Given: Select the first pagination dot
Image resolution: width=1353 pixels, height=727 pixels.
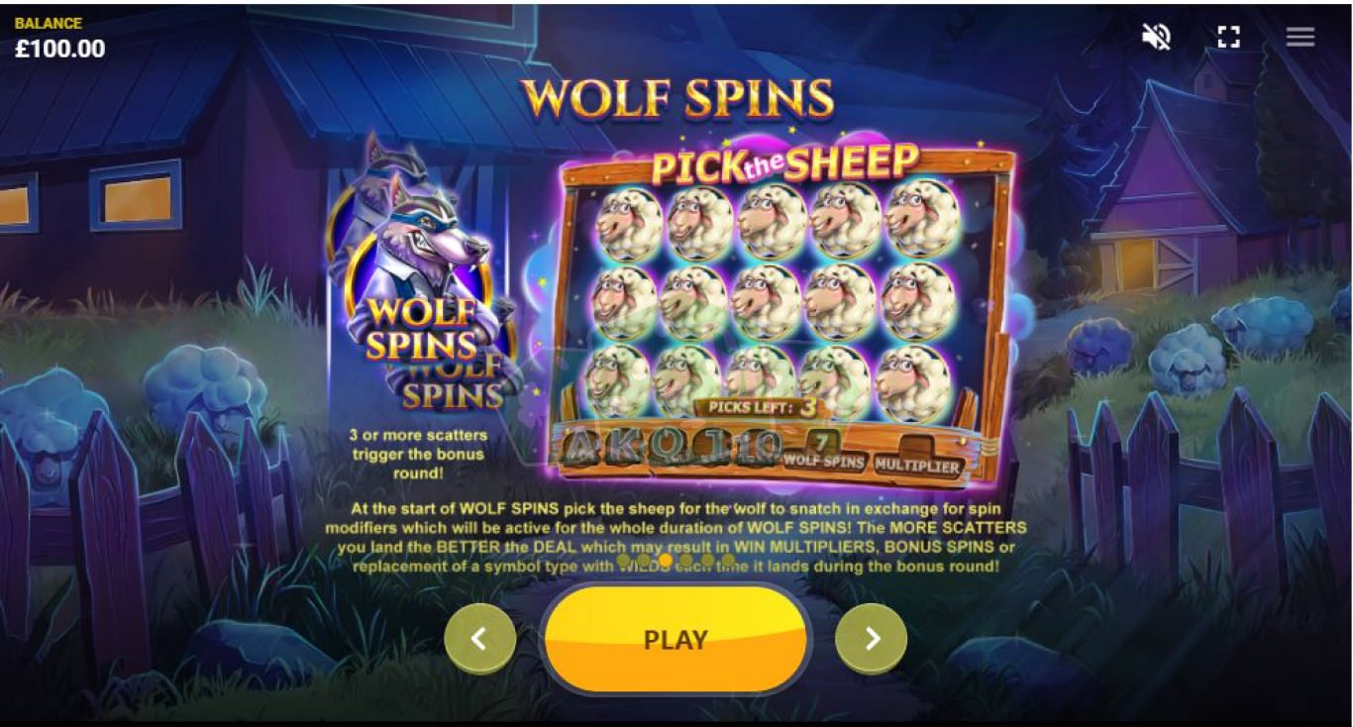Looking at the screenshot, I should pyautogui.click(x=624, y=561).
